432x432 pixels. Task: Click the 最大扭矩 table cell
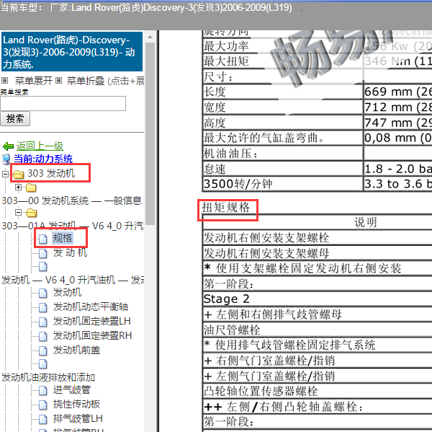pos(283,61)
